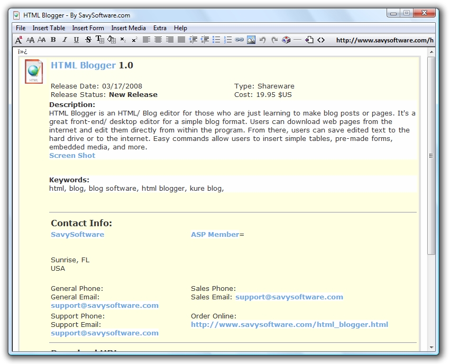Open the Extra menu
This screenshot has height=364, width=450.
[x=160, y=28]
